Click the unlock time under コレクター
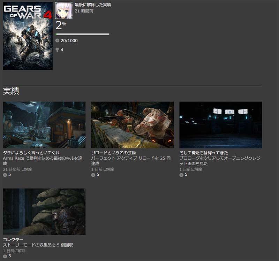This screenshot has height=261, width=279. click(14, 251)
